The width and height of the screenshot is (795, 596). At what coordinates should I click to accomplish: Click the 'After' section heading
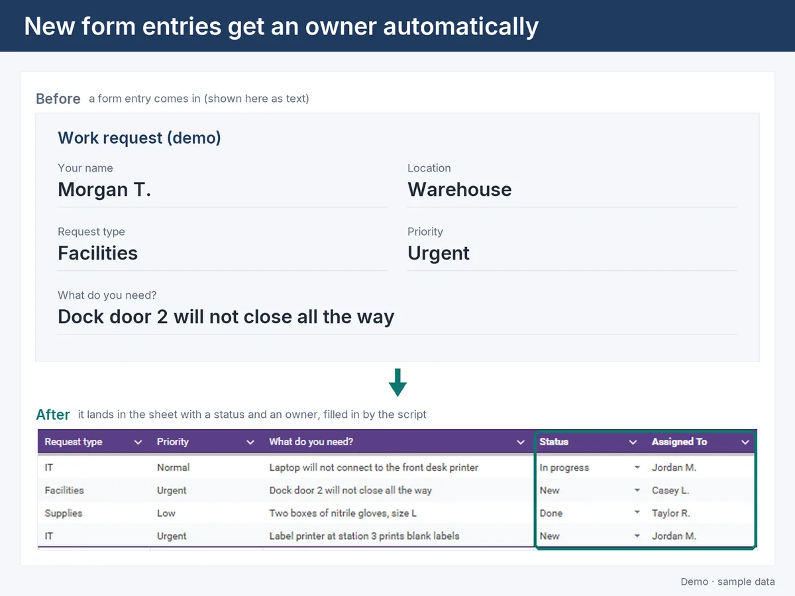(53, 415)
